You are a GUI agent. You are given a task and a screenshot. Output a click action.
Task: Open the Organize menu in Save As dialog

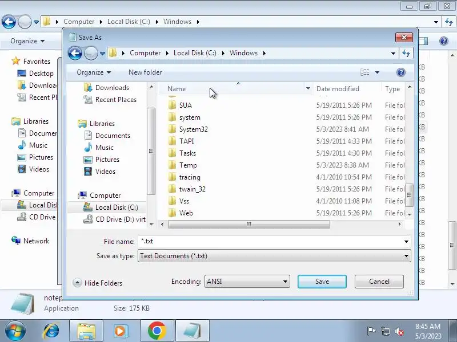coord(94,72)
